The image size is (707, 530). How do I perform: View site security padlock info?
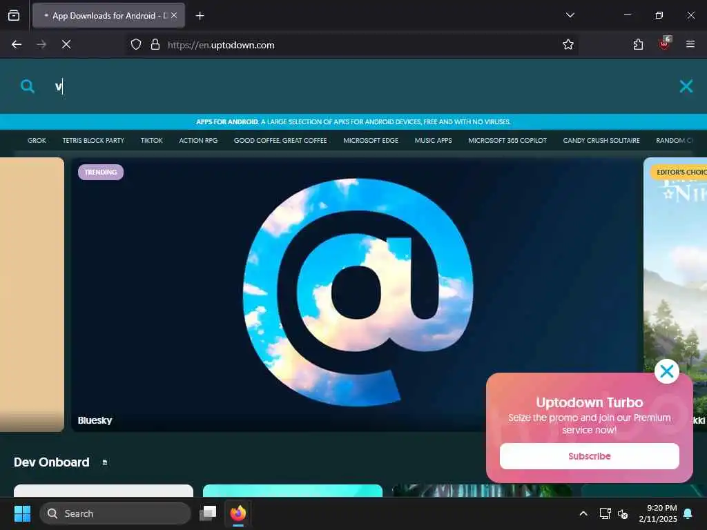[155, 45]
